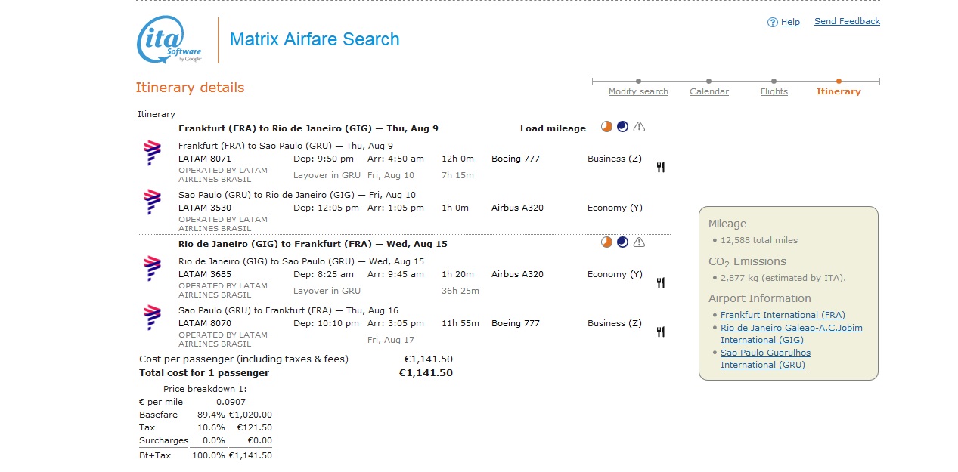This screenshot has height=472, width=958.
Task: Go to Modify search step
Action: coord(638,91)
